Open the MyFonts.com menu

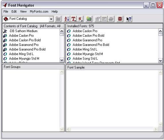(x=39, y=11)
